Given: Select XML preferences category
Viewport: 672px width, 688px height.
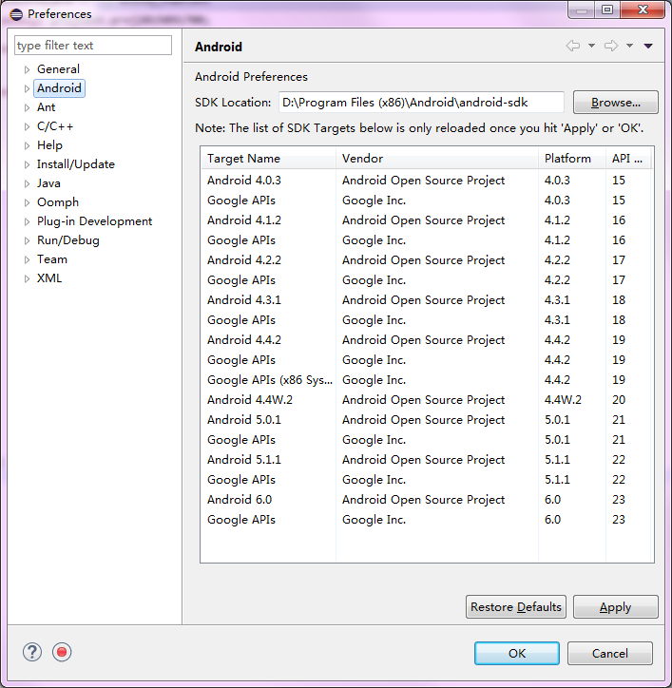Looking at the screenshot, I should pos(49,278).
